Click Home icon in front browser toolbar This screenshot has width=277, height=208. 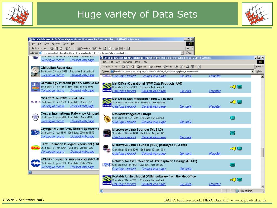click(133, 67)
